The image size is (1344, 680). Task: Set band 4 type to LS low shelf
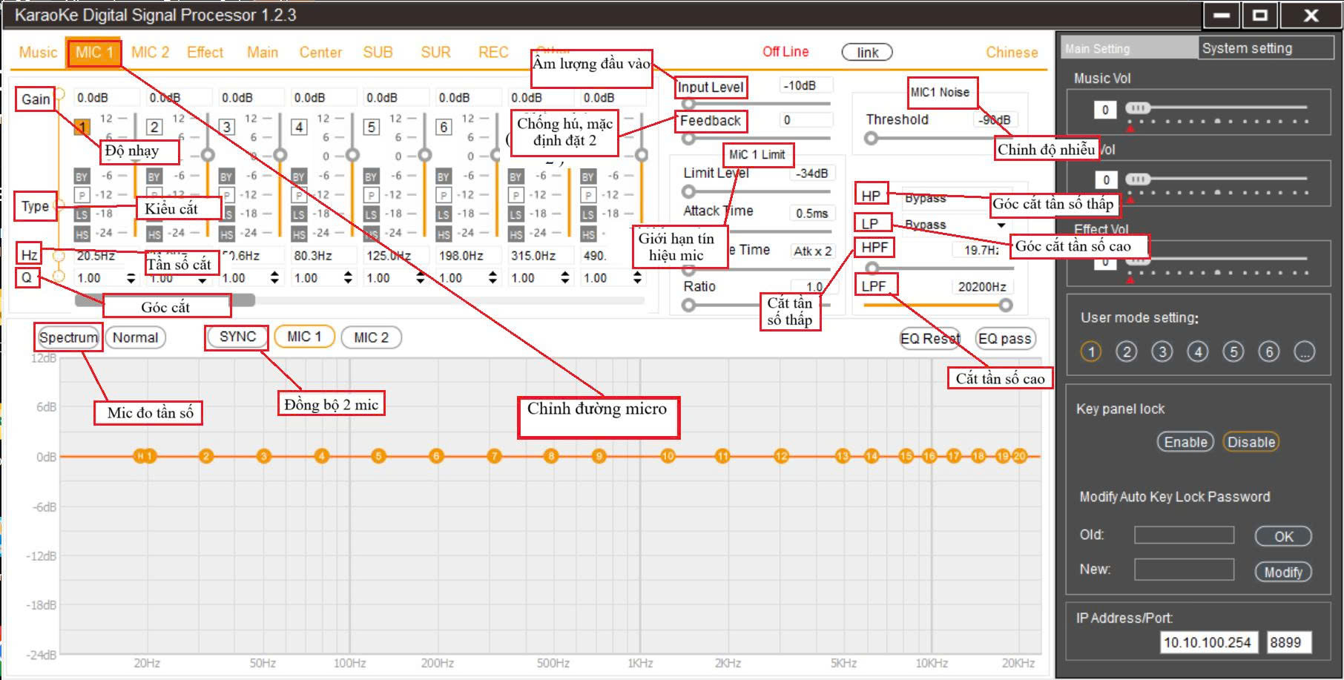pyautogui.click(x=299, y=214)
